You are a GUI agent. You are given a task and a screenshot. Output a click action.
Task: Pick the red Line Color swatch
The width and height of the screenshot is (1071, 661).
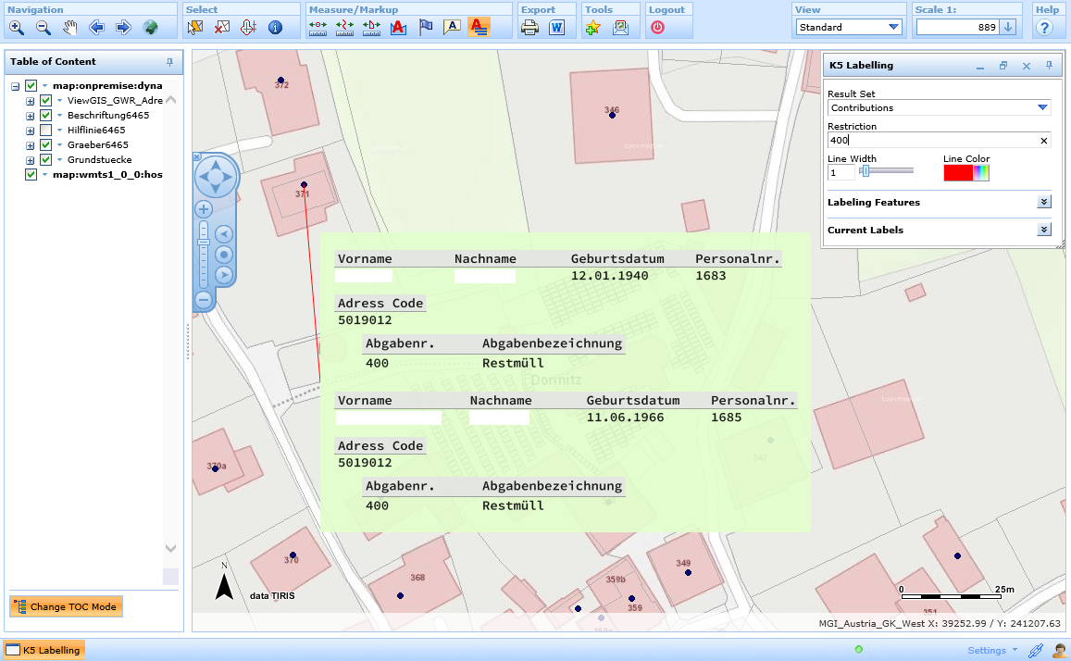(957, 173)
